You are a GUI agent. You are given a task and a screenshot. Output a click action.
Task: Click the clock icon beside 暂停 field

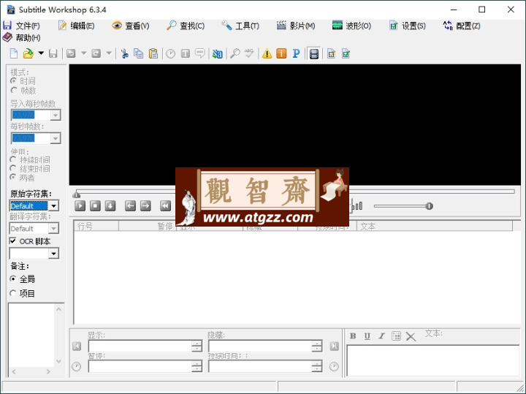point(77,366)
